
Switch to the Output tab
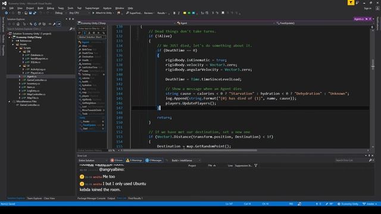pyautogui.click(x=111, y=198)
